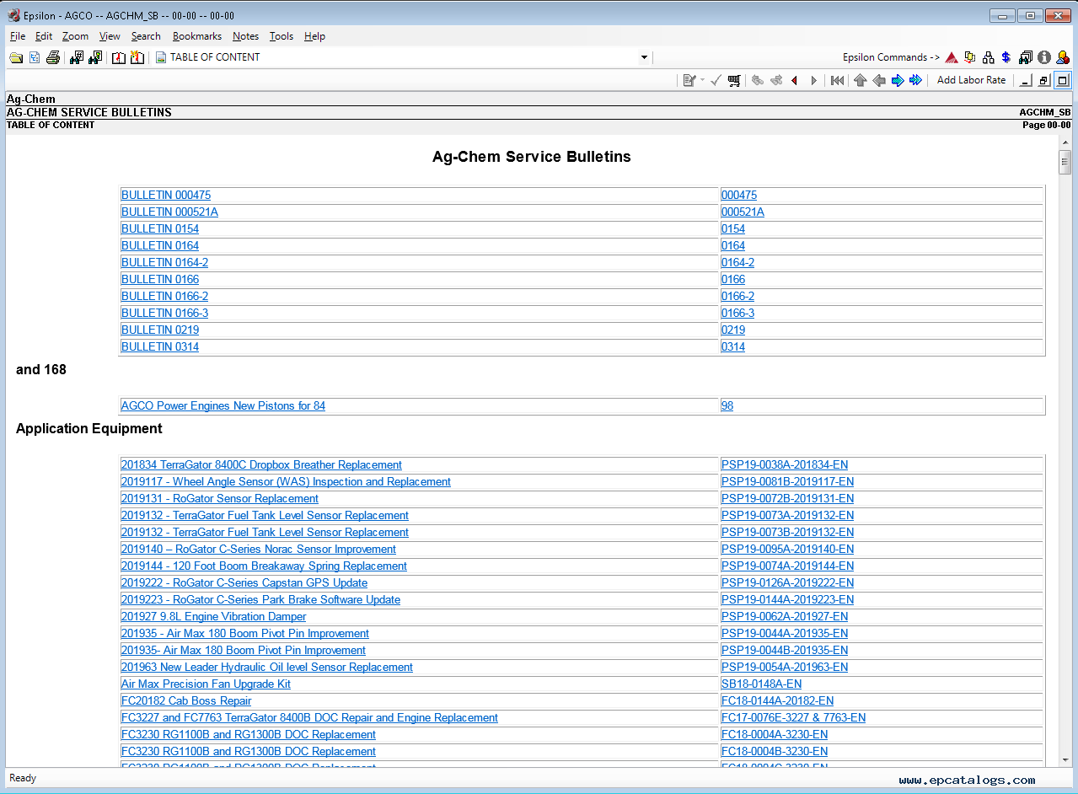The height and width of the screenshot is (794, 1078).
Task: Open the Bookmarks menu
Action: [197, 36]
